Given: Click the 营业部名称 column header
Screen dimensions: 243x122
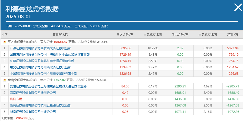Looking at the screenshot, I should 60,35.
